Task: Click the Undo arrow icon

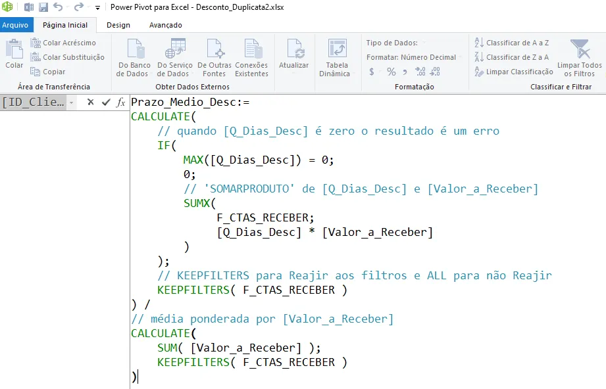Action: 58,7
